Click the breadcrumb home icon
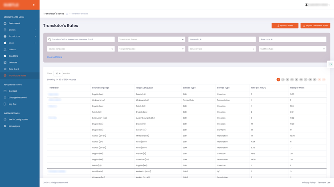 pos(67,14)
